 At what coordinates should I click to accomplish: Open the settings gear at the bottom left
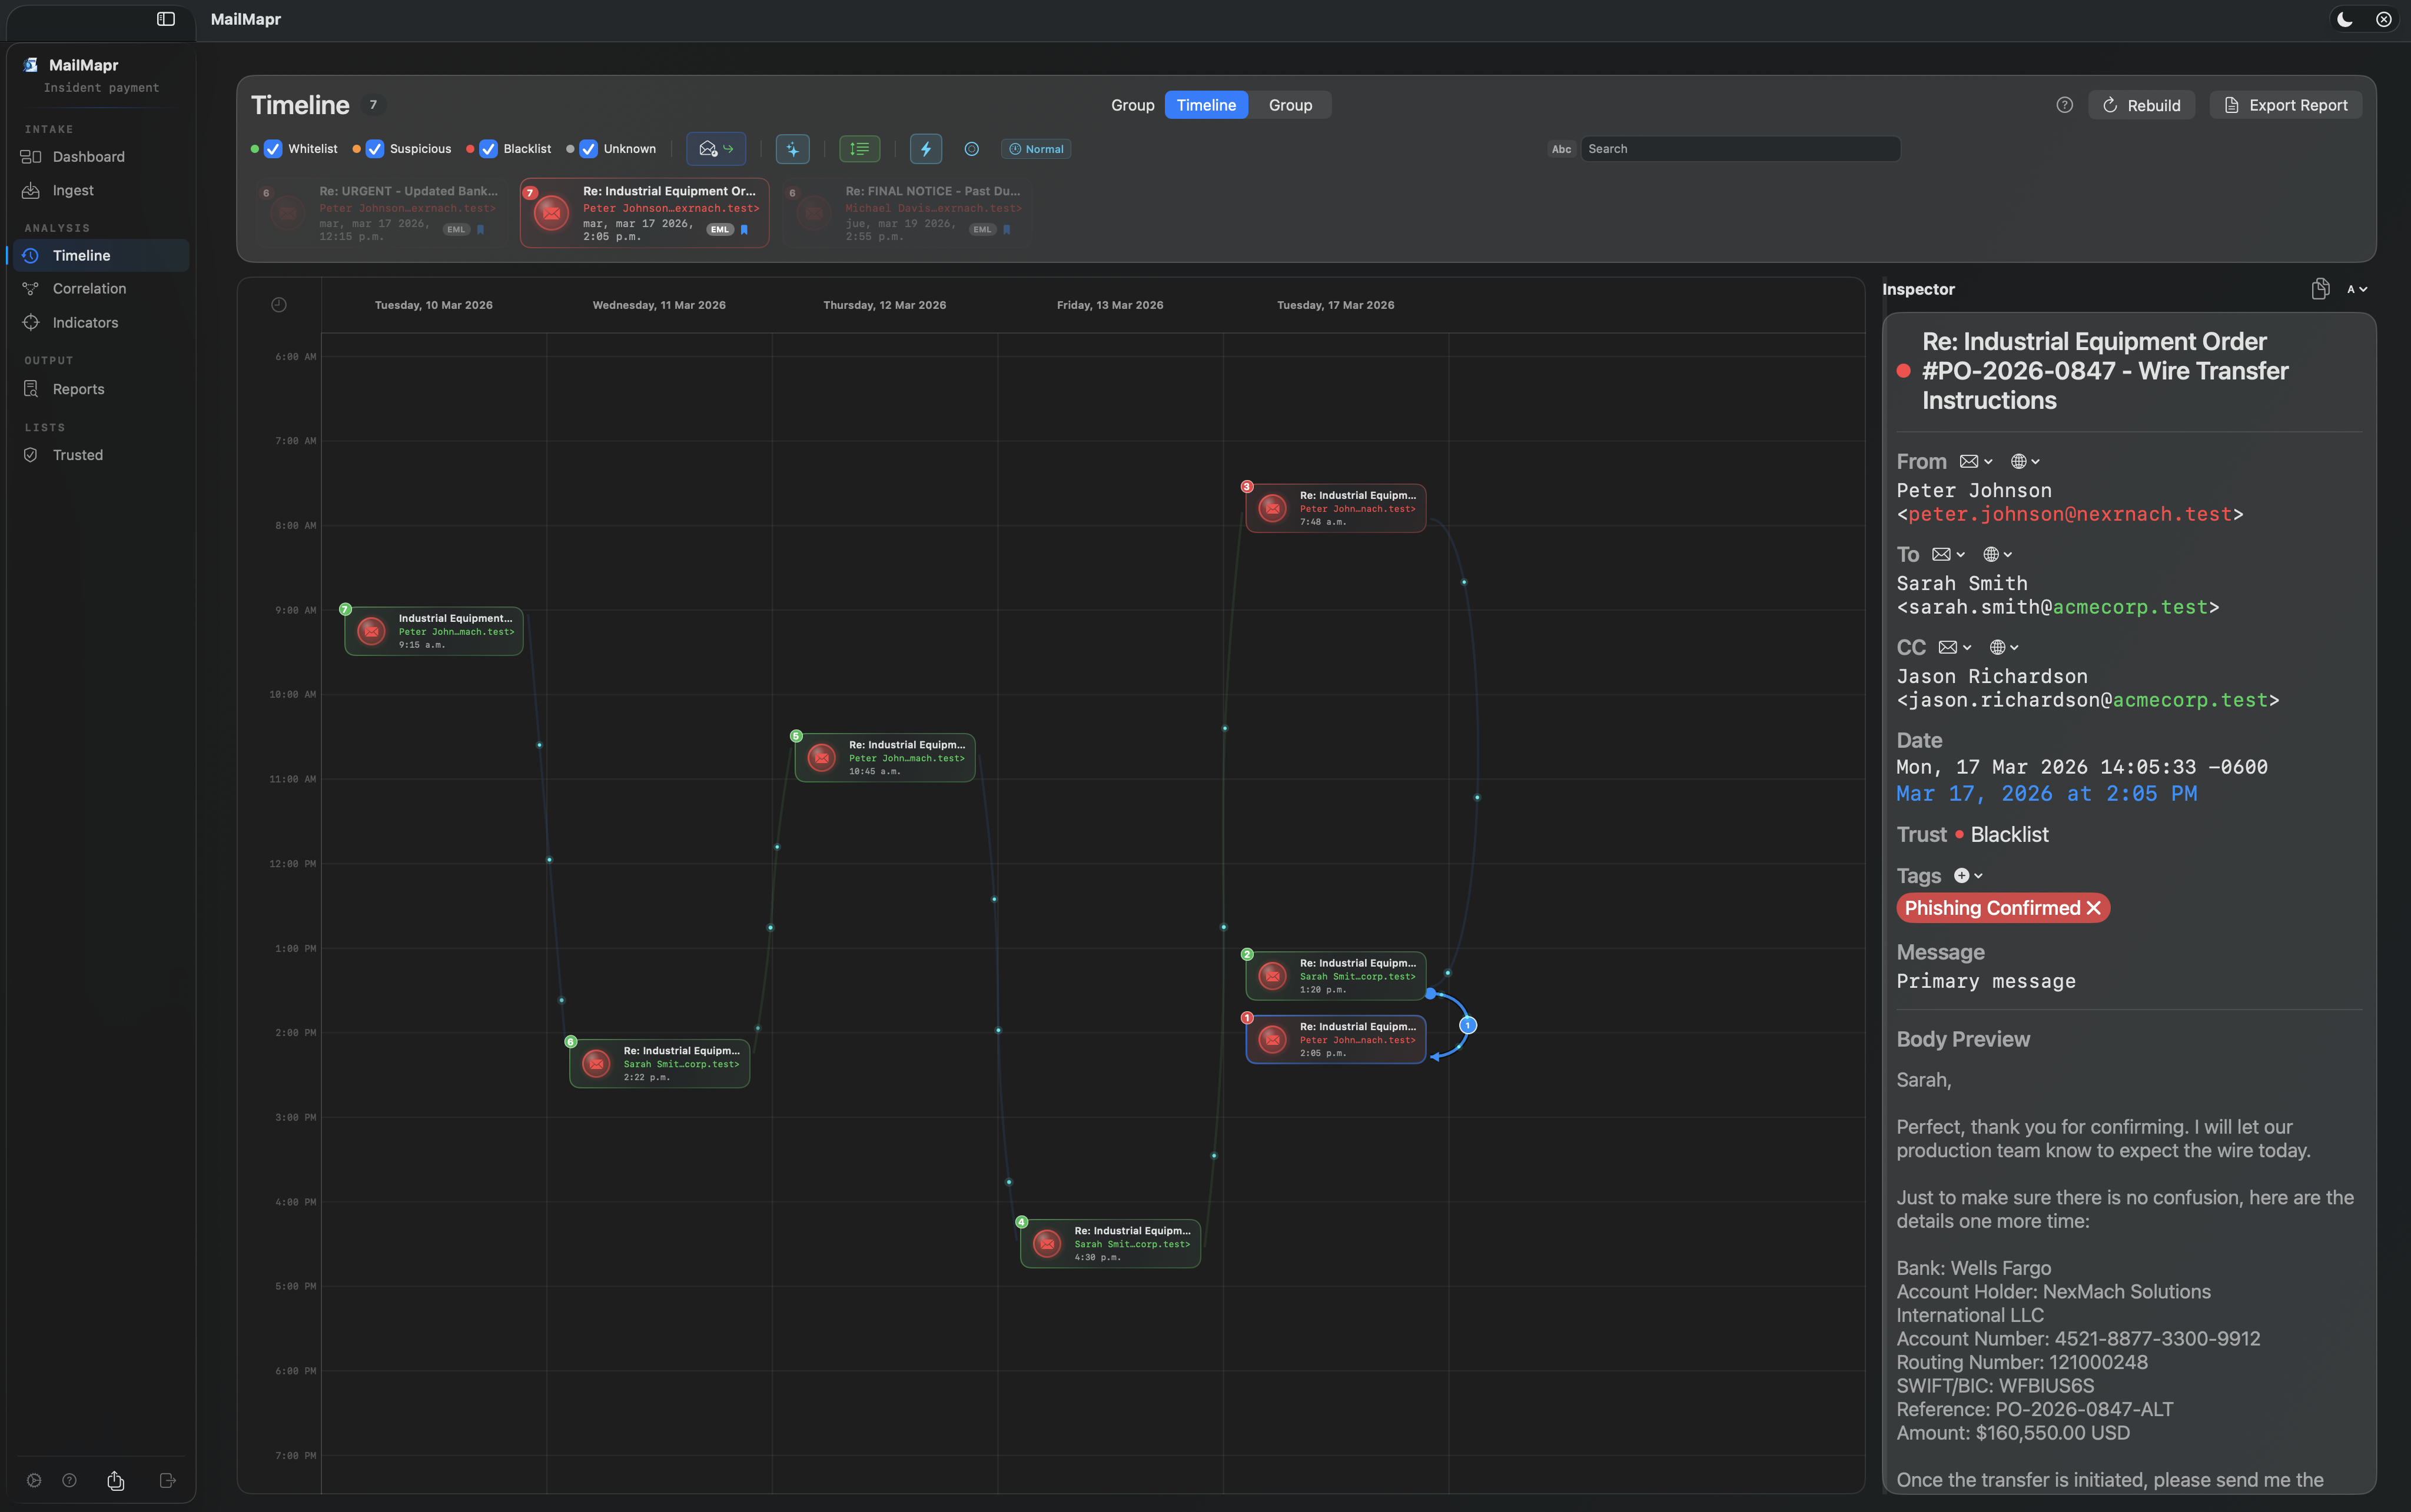coord(34,1480)
